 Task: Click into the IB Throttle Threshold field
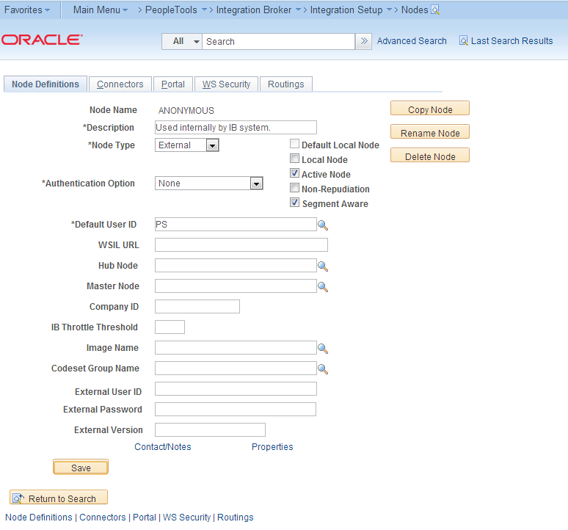click(x=170, y=327)
